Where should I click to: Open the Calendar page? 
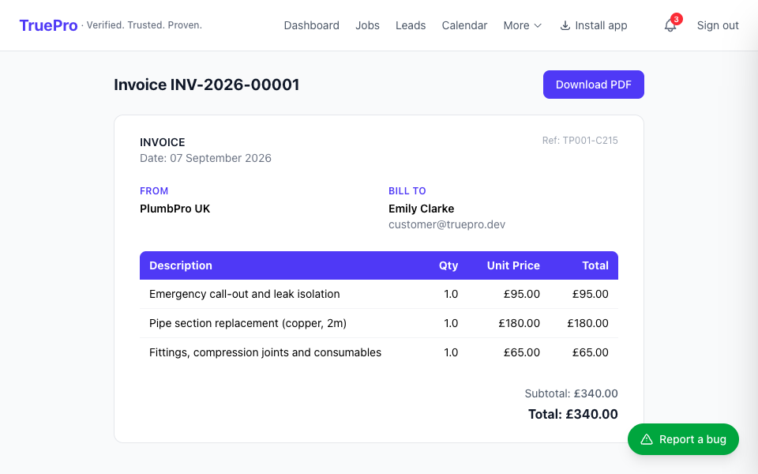pyautogui.click(x=464, y=25)
